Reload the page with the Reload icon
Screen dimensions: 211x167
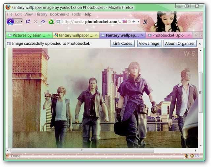pyautogui.click(x=28, y=21)
